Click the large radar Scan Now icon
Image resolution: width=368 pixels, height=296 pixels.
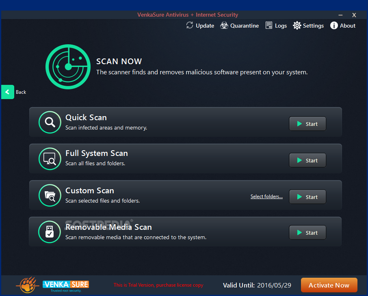(x=68, y=67)
